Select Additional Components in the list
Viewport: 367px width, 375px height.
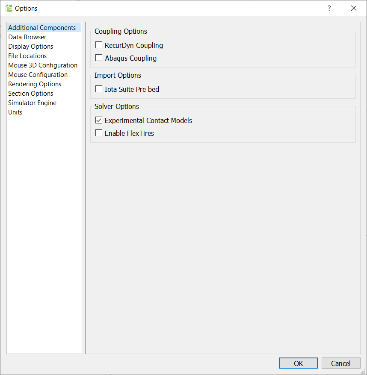pos(42,28)
